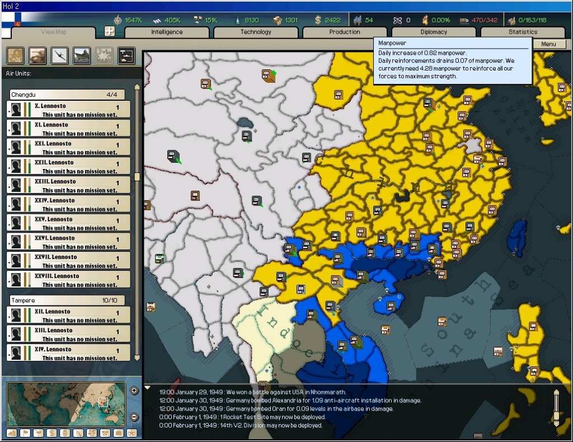Select the XXIV. Lennosto air unit
This screenshot has width=573, height=442.
tap(68, 204)
